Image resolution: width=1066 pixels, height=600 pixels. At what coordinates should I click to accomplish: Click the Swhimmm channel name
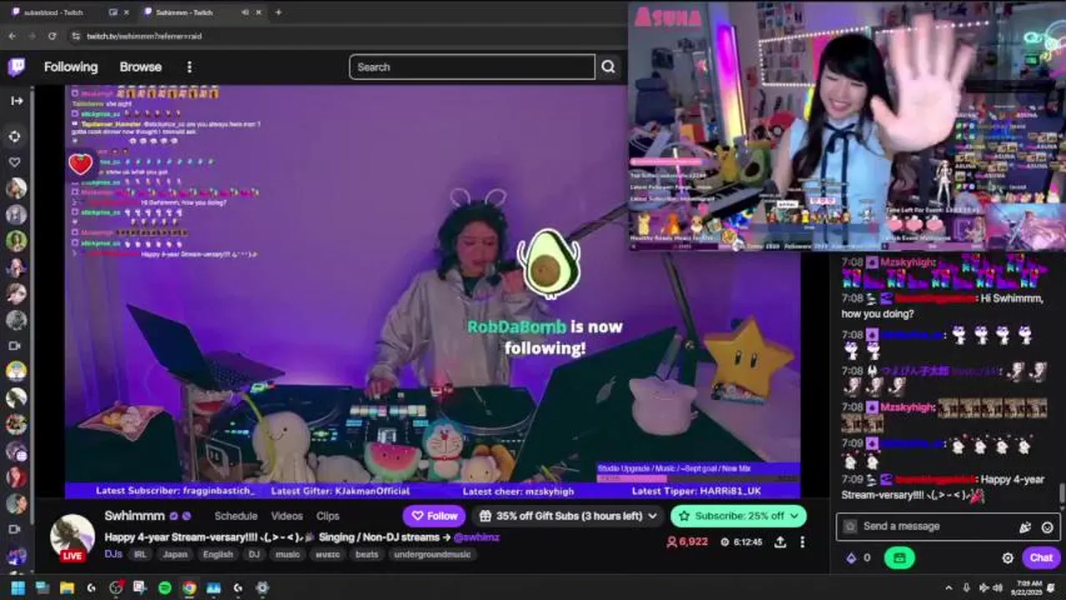[134, 516]
